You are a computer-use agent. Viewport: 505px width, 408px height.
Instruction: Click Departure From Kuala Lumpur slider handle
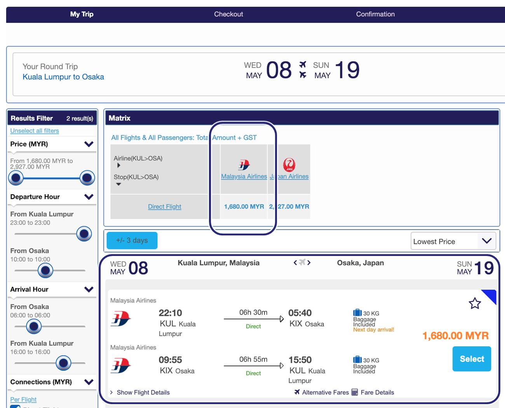click(x=84, y=234)
